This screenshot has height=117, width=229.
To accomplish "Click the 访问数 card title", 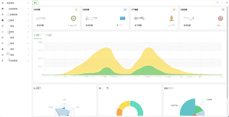I will point(37,10).
